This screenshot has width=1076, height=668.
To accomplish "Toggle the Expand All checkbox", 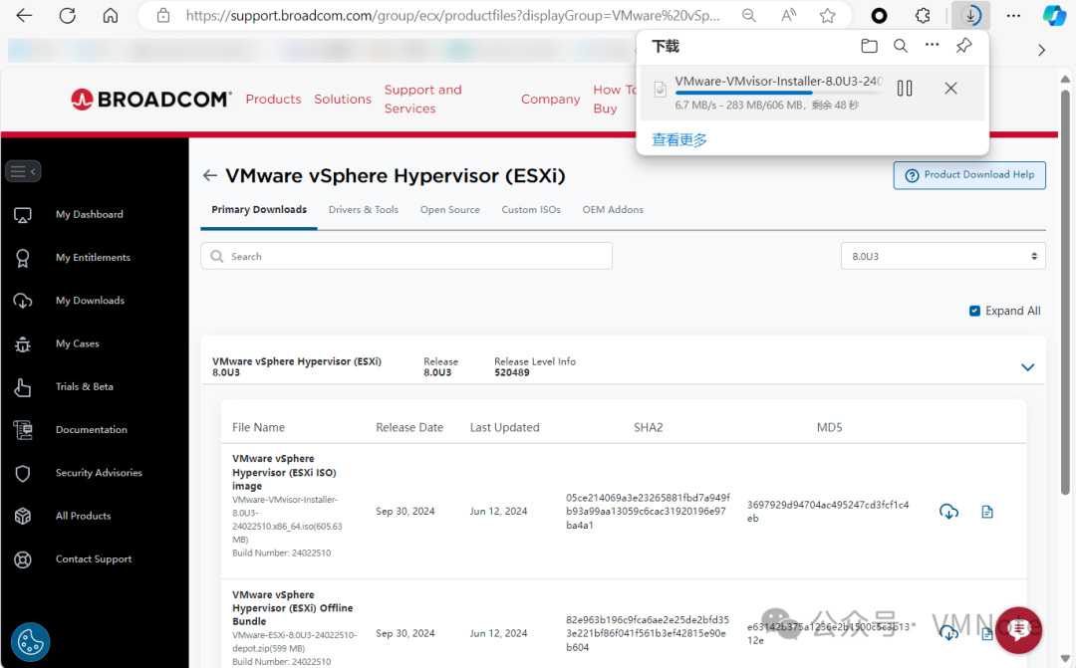I will 974,311.
